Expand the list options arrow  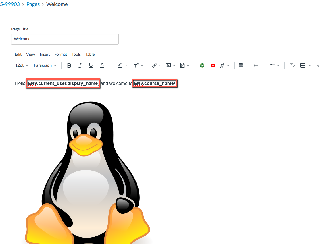pos(264,65)
